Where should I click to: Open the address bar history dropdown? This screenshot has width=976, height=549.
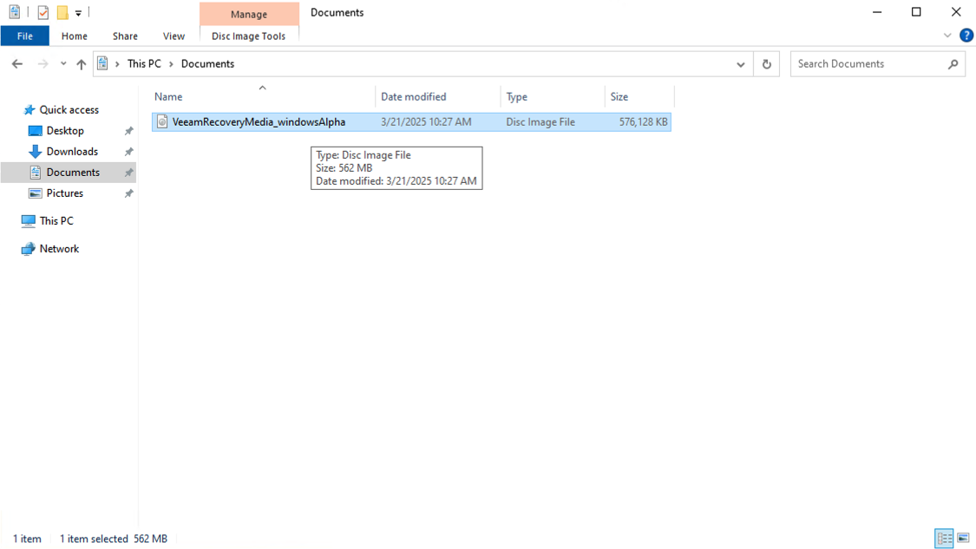click(740, 63)
